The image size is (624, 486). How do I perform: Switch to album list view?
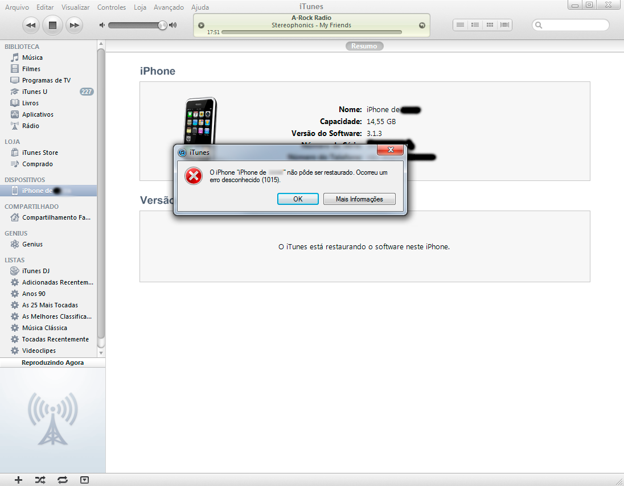(475, 25)
